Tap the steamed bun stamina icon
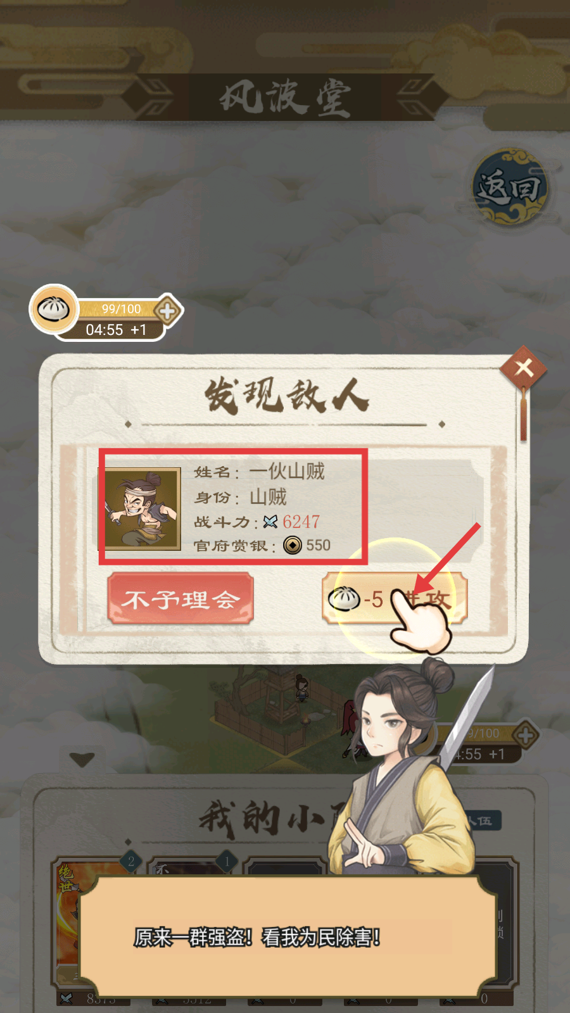The height and width of the screenshot is (1013, 570). pos(54,309)
